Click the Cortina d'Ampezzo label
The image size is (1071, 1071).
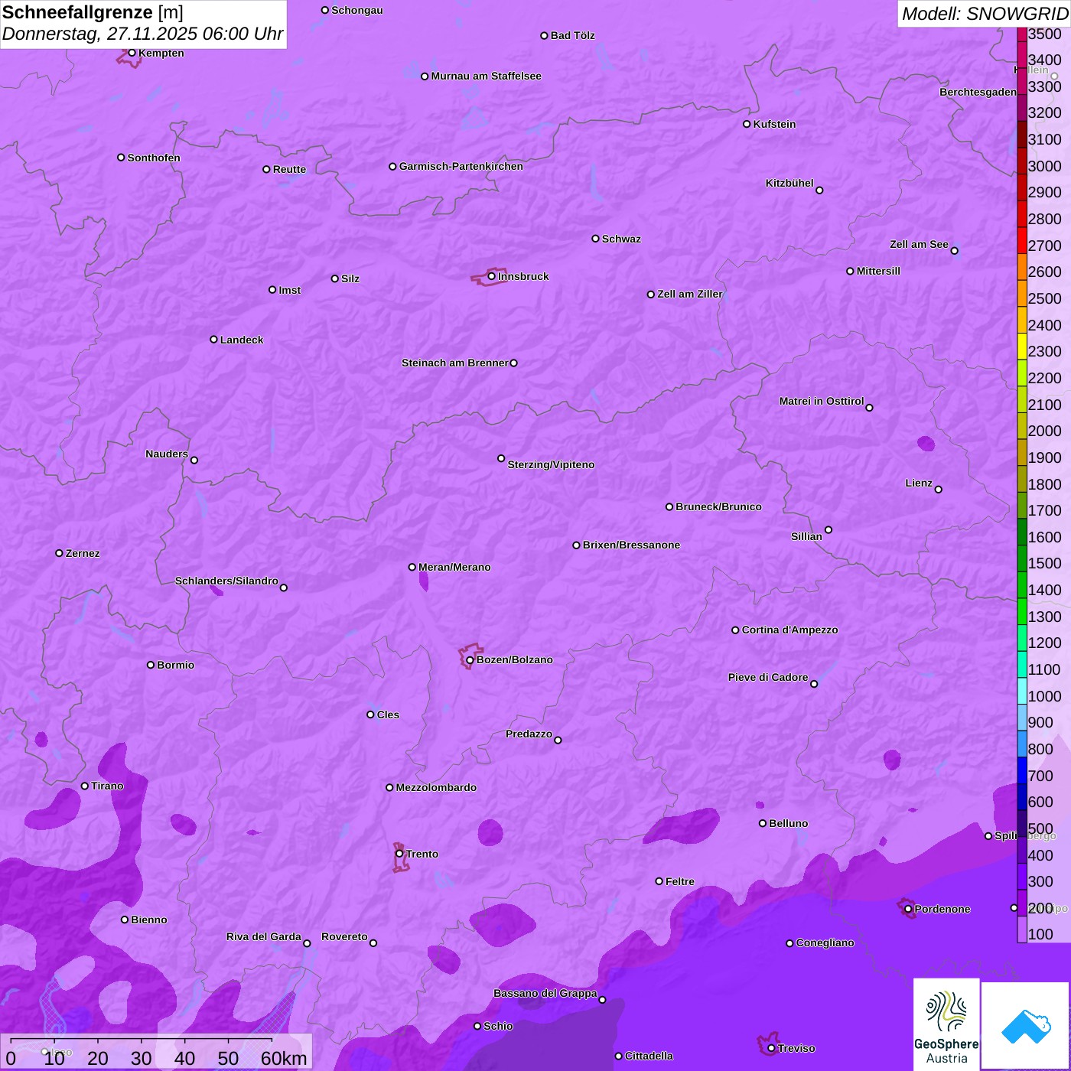[789, 630]
